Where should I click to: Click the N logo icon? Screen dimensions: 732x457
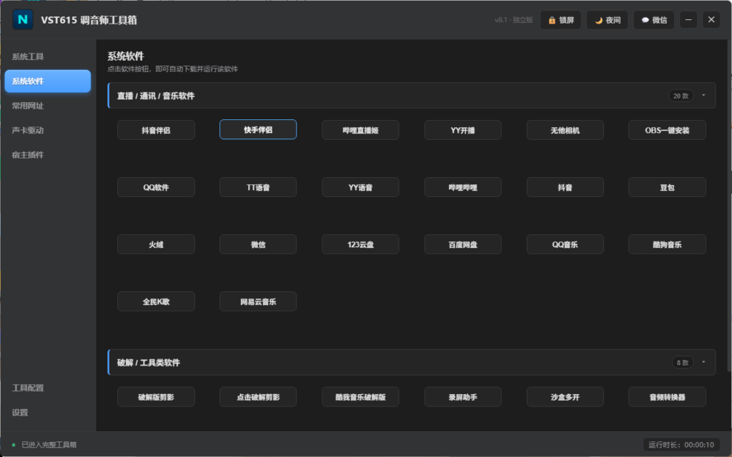click(22, 19)
